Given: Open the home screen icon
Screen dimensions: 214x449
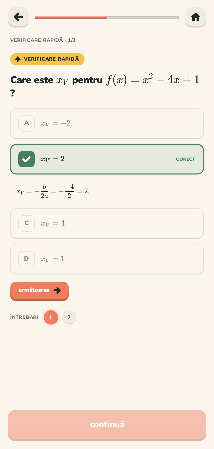Looking at the screenshot, I should click(x=196, y=17).
